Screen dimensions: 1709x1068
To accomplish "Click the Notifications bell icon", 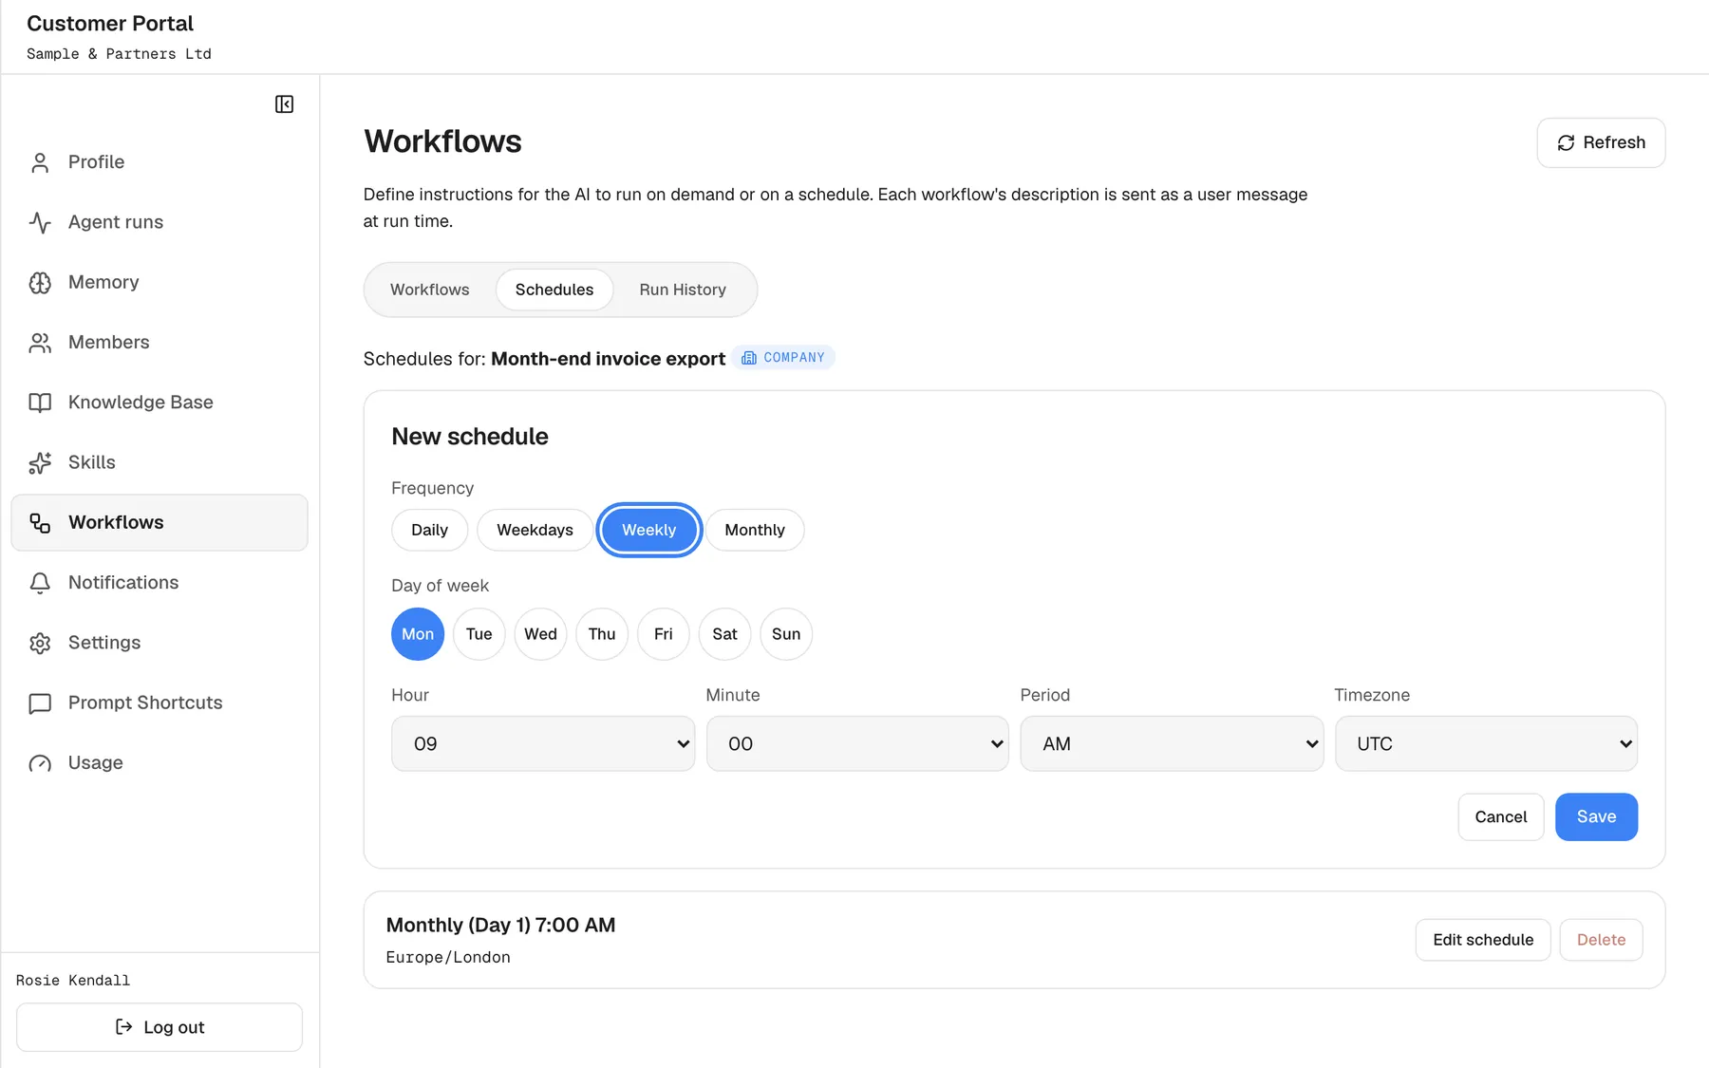I will pos(40,583).
